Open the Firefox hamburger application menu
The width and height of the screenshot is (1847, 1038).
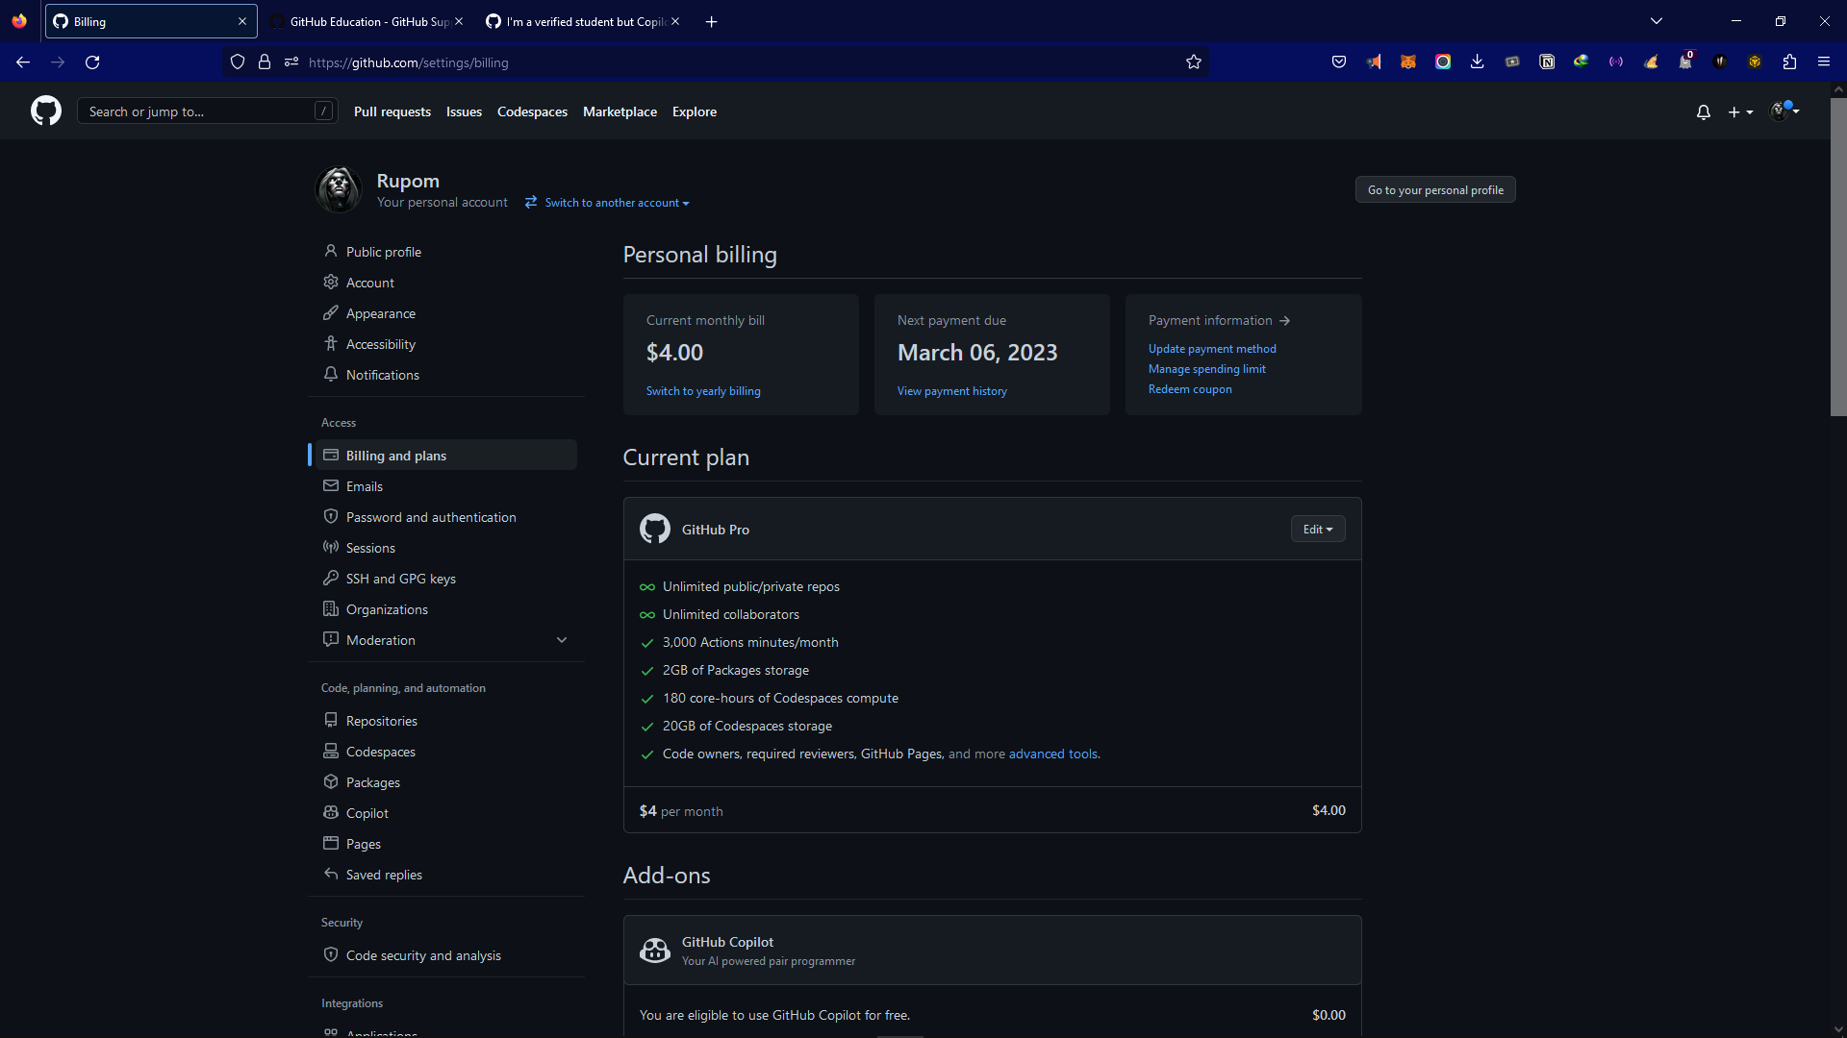1824,62
